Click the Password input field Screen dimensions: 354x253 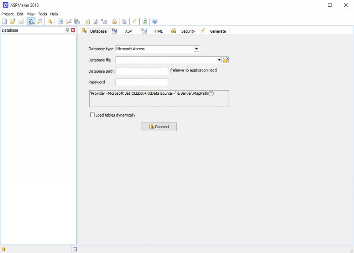[142, 82]
